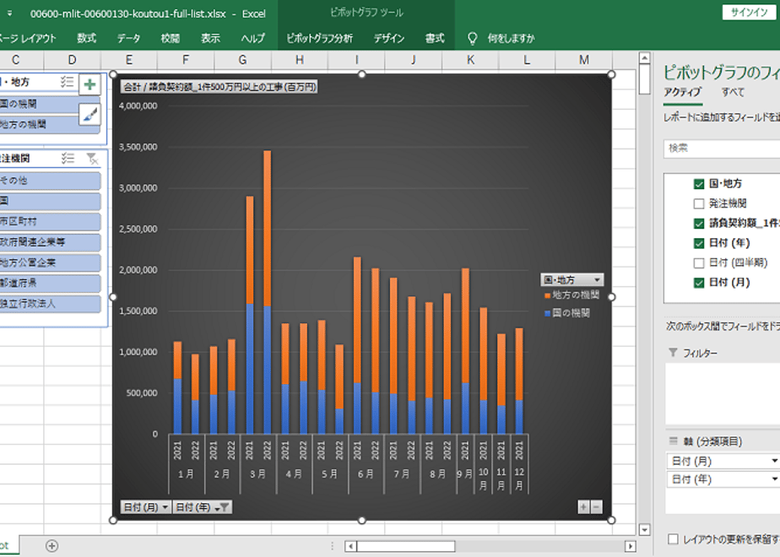Switch to アクティブ tab in field pane
780x557 pixels.
[x=682, y=92]
